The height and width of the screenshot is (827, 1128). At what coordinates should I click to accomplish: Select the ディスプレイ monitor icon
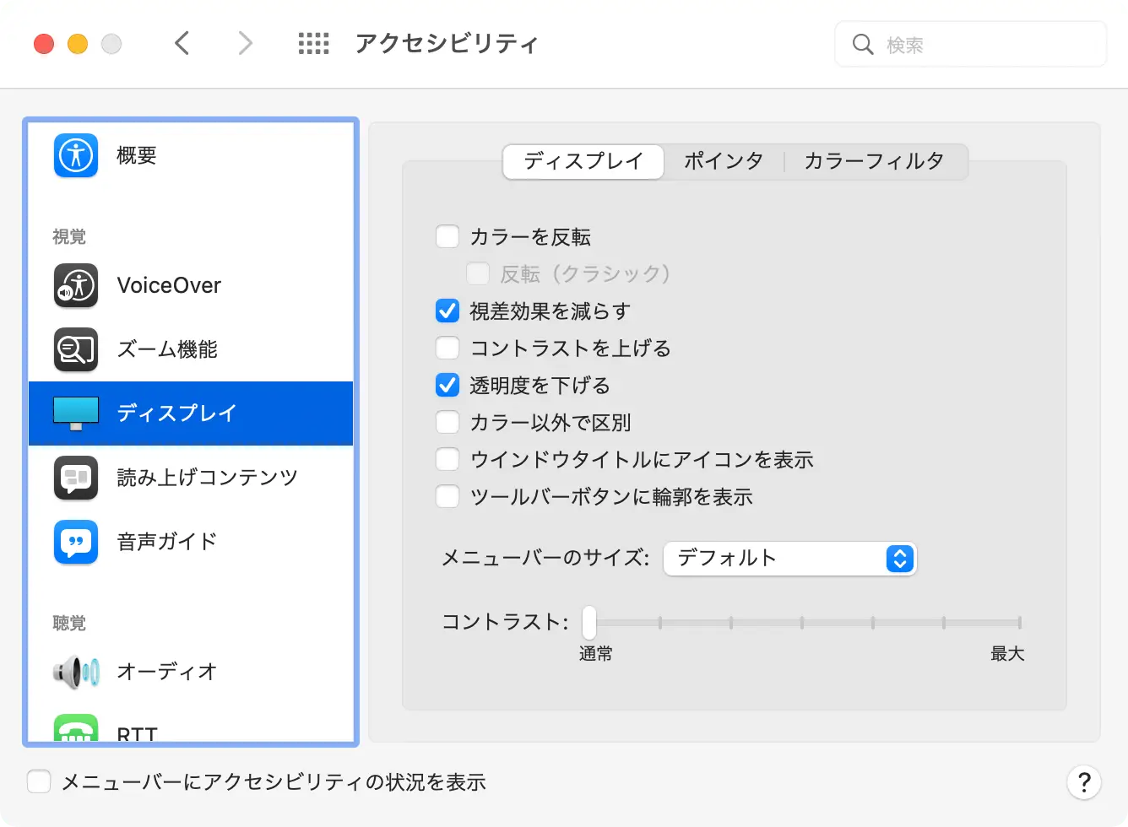[x=76, y=413]
